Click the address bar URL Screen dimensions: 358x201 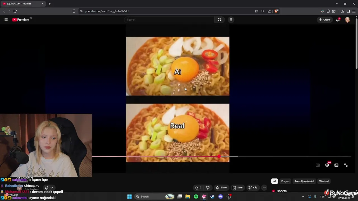107,11
